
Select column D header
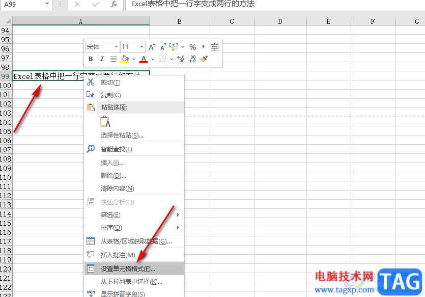click(x=280, y=21)
